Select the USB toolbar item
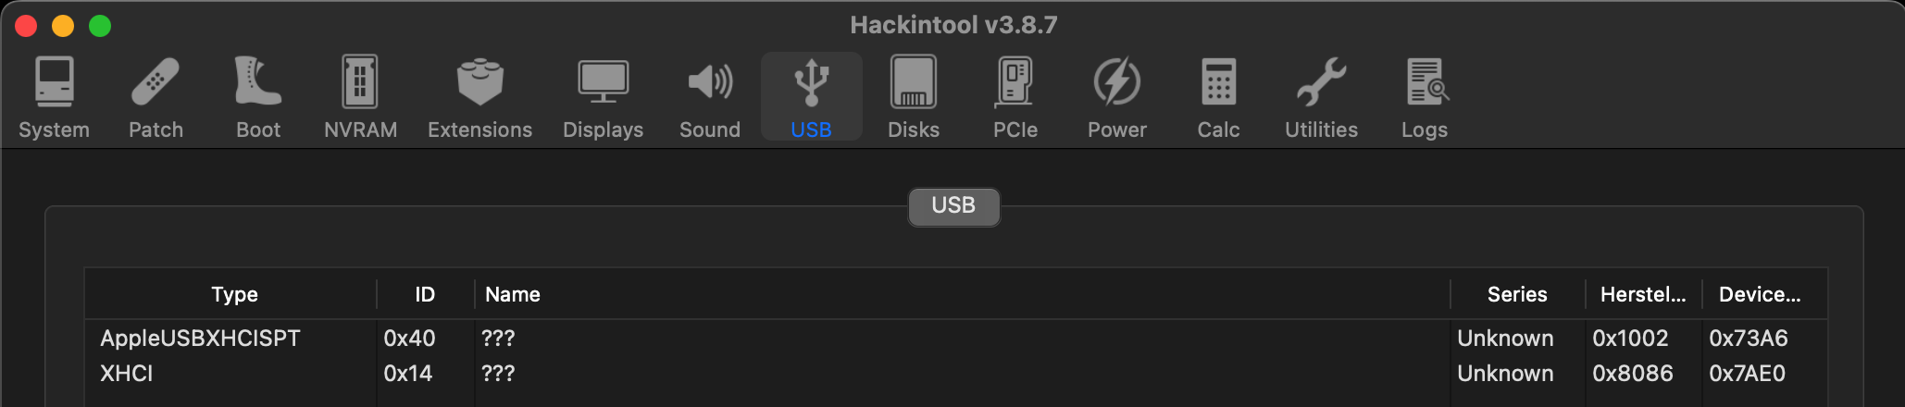1905x407 pixels. 812,96
